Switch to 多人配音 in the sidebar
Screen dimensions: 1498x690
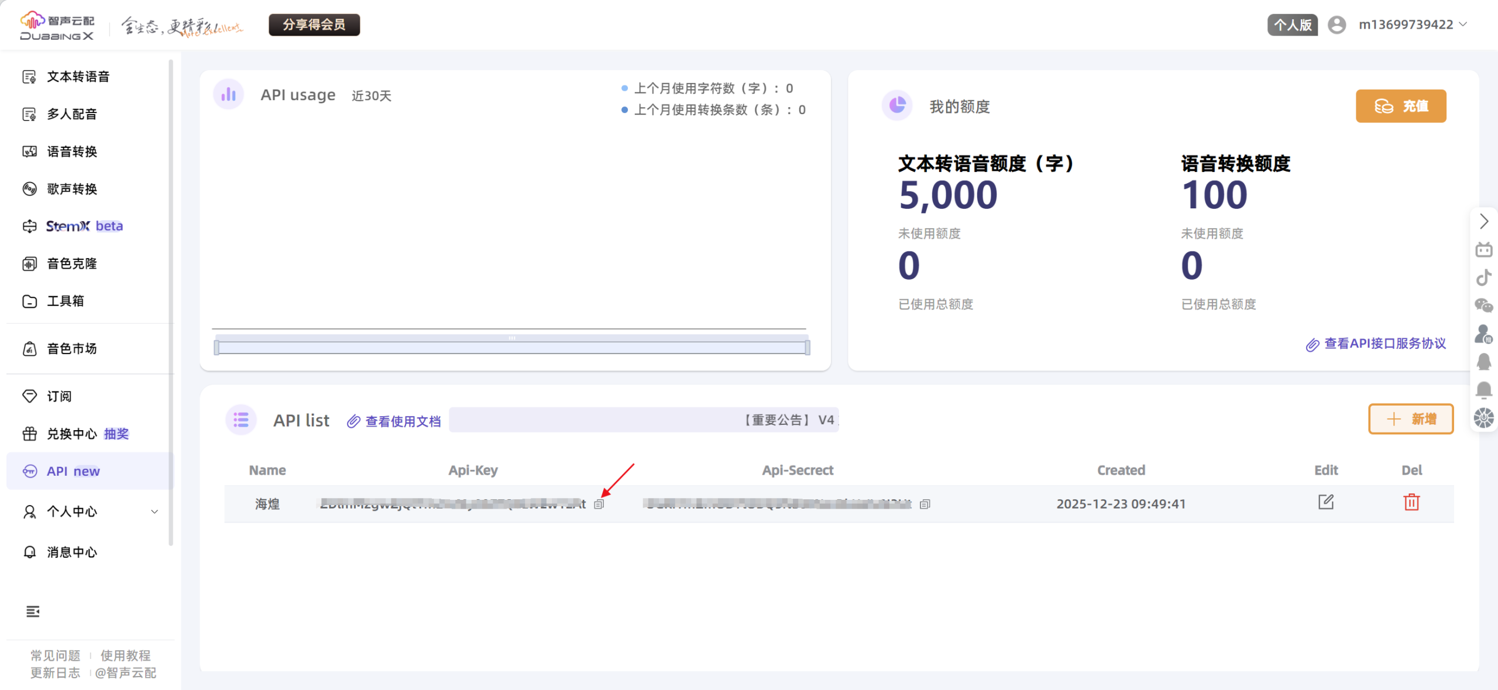(x=71, y=114)
